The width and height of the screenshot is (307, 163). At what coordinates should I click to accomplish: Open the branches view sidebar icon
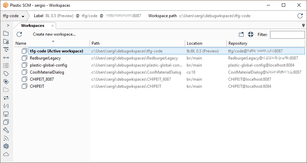click(6, 57)
